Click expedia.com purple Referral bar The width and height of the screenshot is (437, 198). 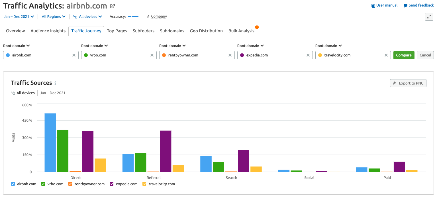[x=166, y=151]
